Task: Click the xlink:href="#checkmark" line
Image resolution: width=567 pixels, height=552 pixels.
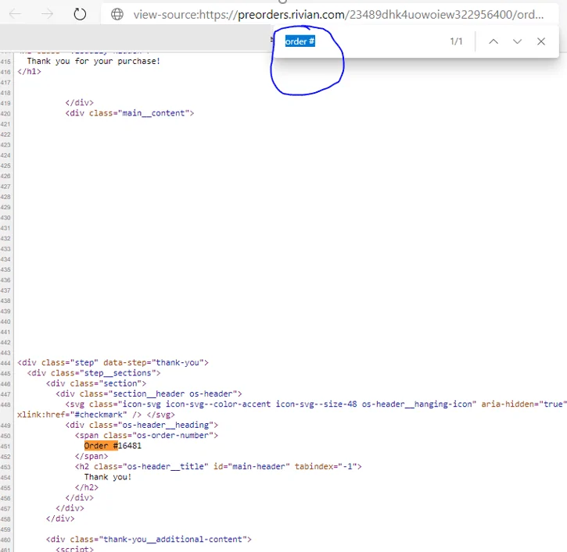Action: coord(96,415)
